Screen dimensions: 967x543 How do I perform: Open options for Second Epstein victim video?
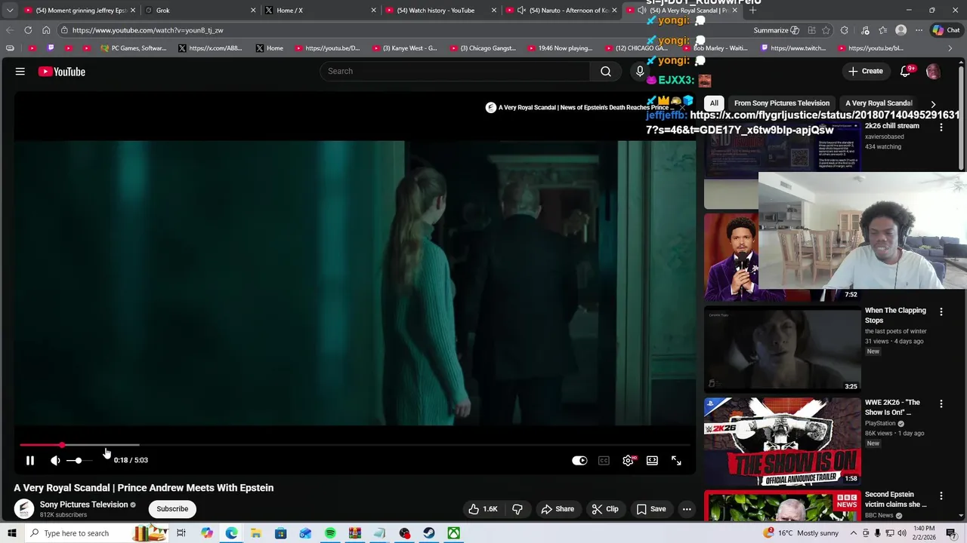click(941, 495)
